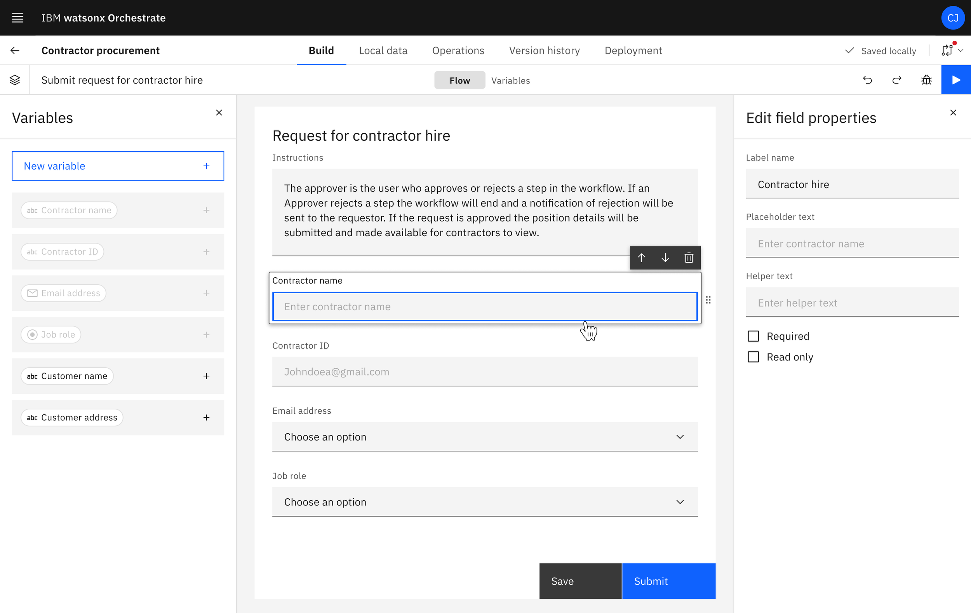
Task: Move Contractor name field down
Action: click(x=665, y=258)
